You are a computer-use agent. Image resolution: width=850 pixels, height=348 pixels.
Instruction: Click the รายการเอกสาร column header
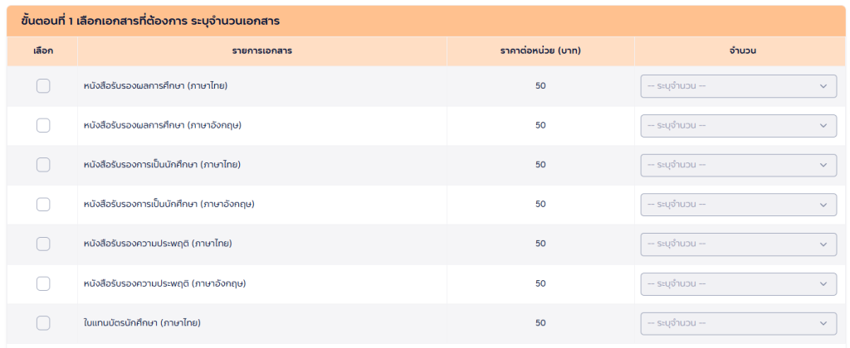(261, 51)
